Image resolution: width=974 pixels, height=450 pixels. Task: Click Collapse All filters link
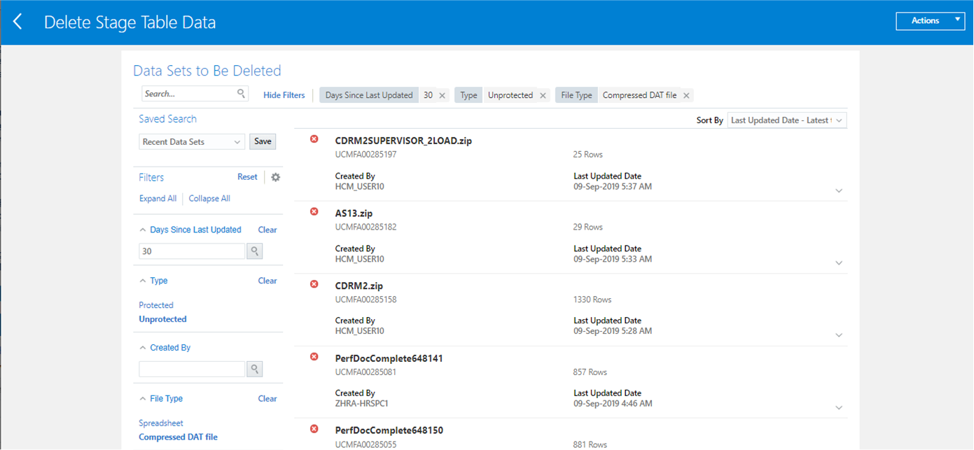tap(209, 199)
